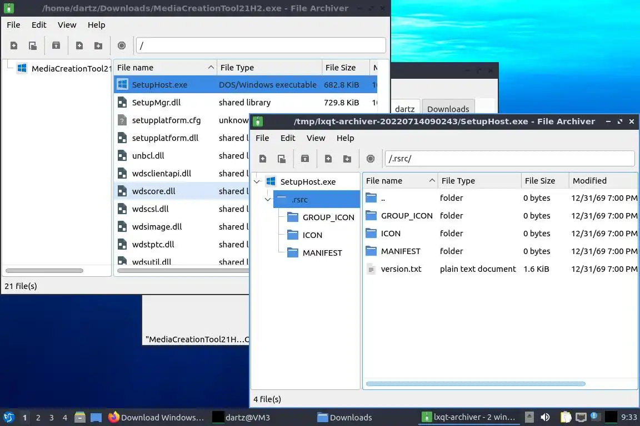Open File menu in MediaCreationTool window
This screenshot has width=640, height=426.
[x=13, y=25]
